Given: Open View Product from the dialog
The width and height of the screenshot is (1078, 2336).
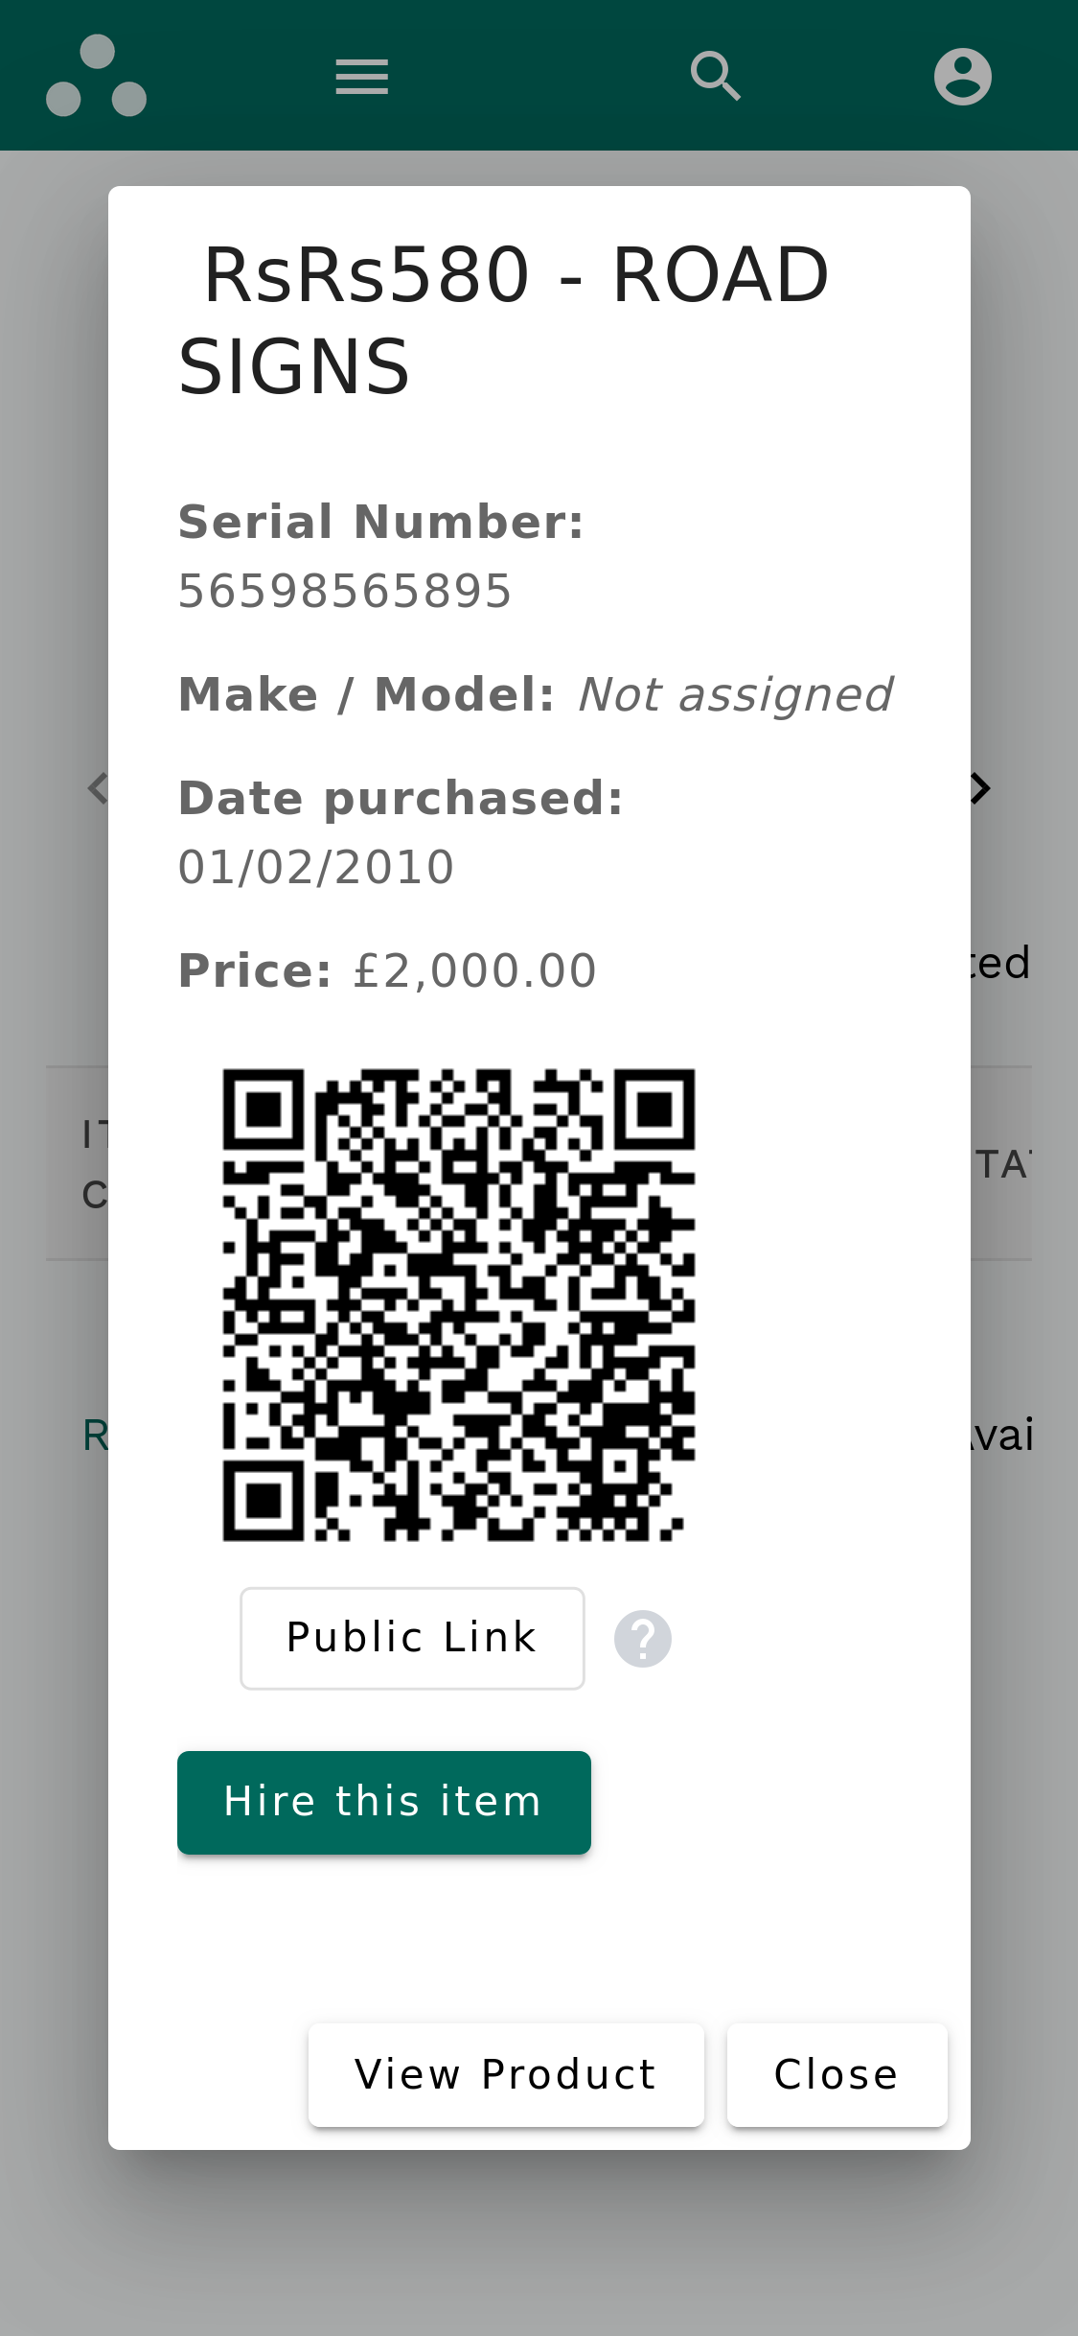Looking at the screenshot, I should coord(506,2074).
